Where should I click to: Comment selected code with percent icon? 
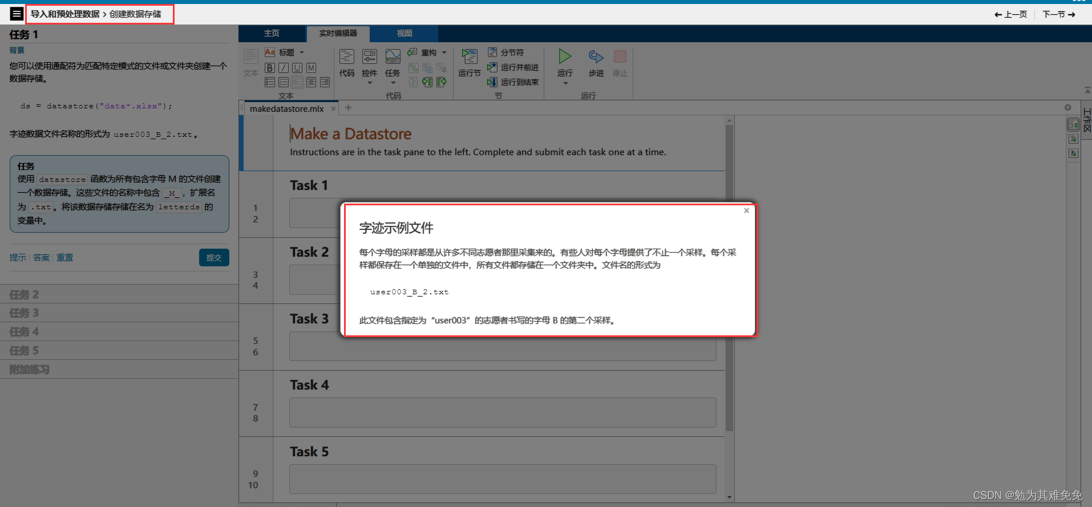[x=414, y=68]
